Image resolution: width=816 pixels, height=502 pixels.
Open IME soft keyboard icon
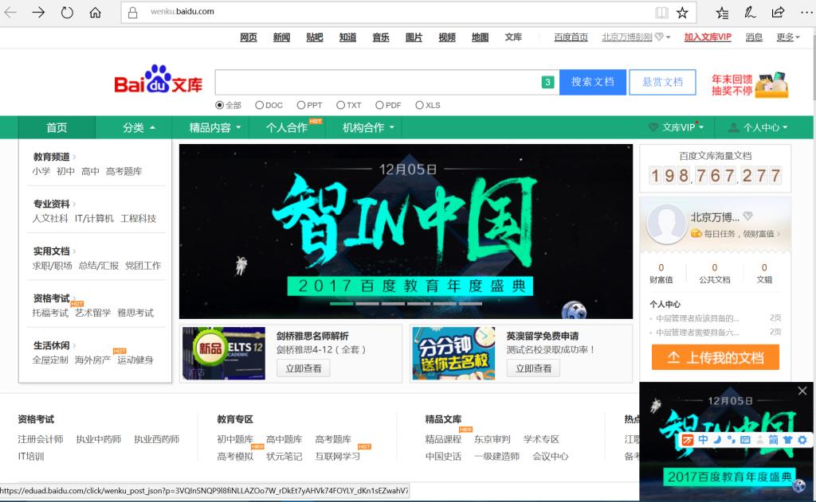(x=745, y=440)
